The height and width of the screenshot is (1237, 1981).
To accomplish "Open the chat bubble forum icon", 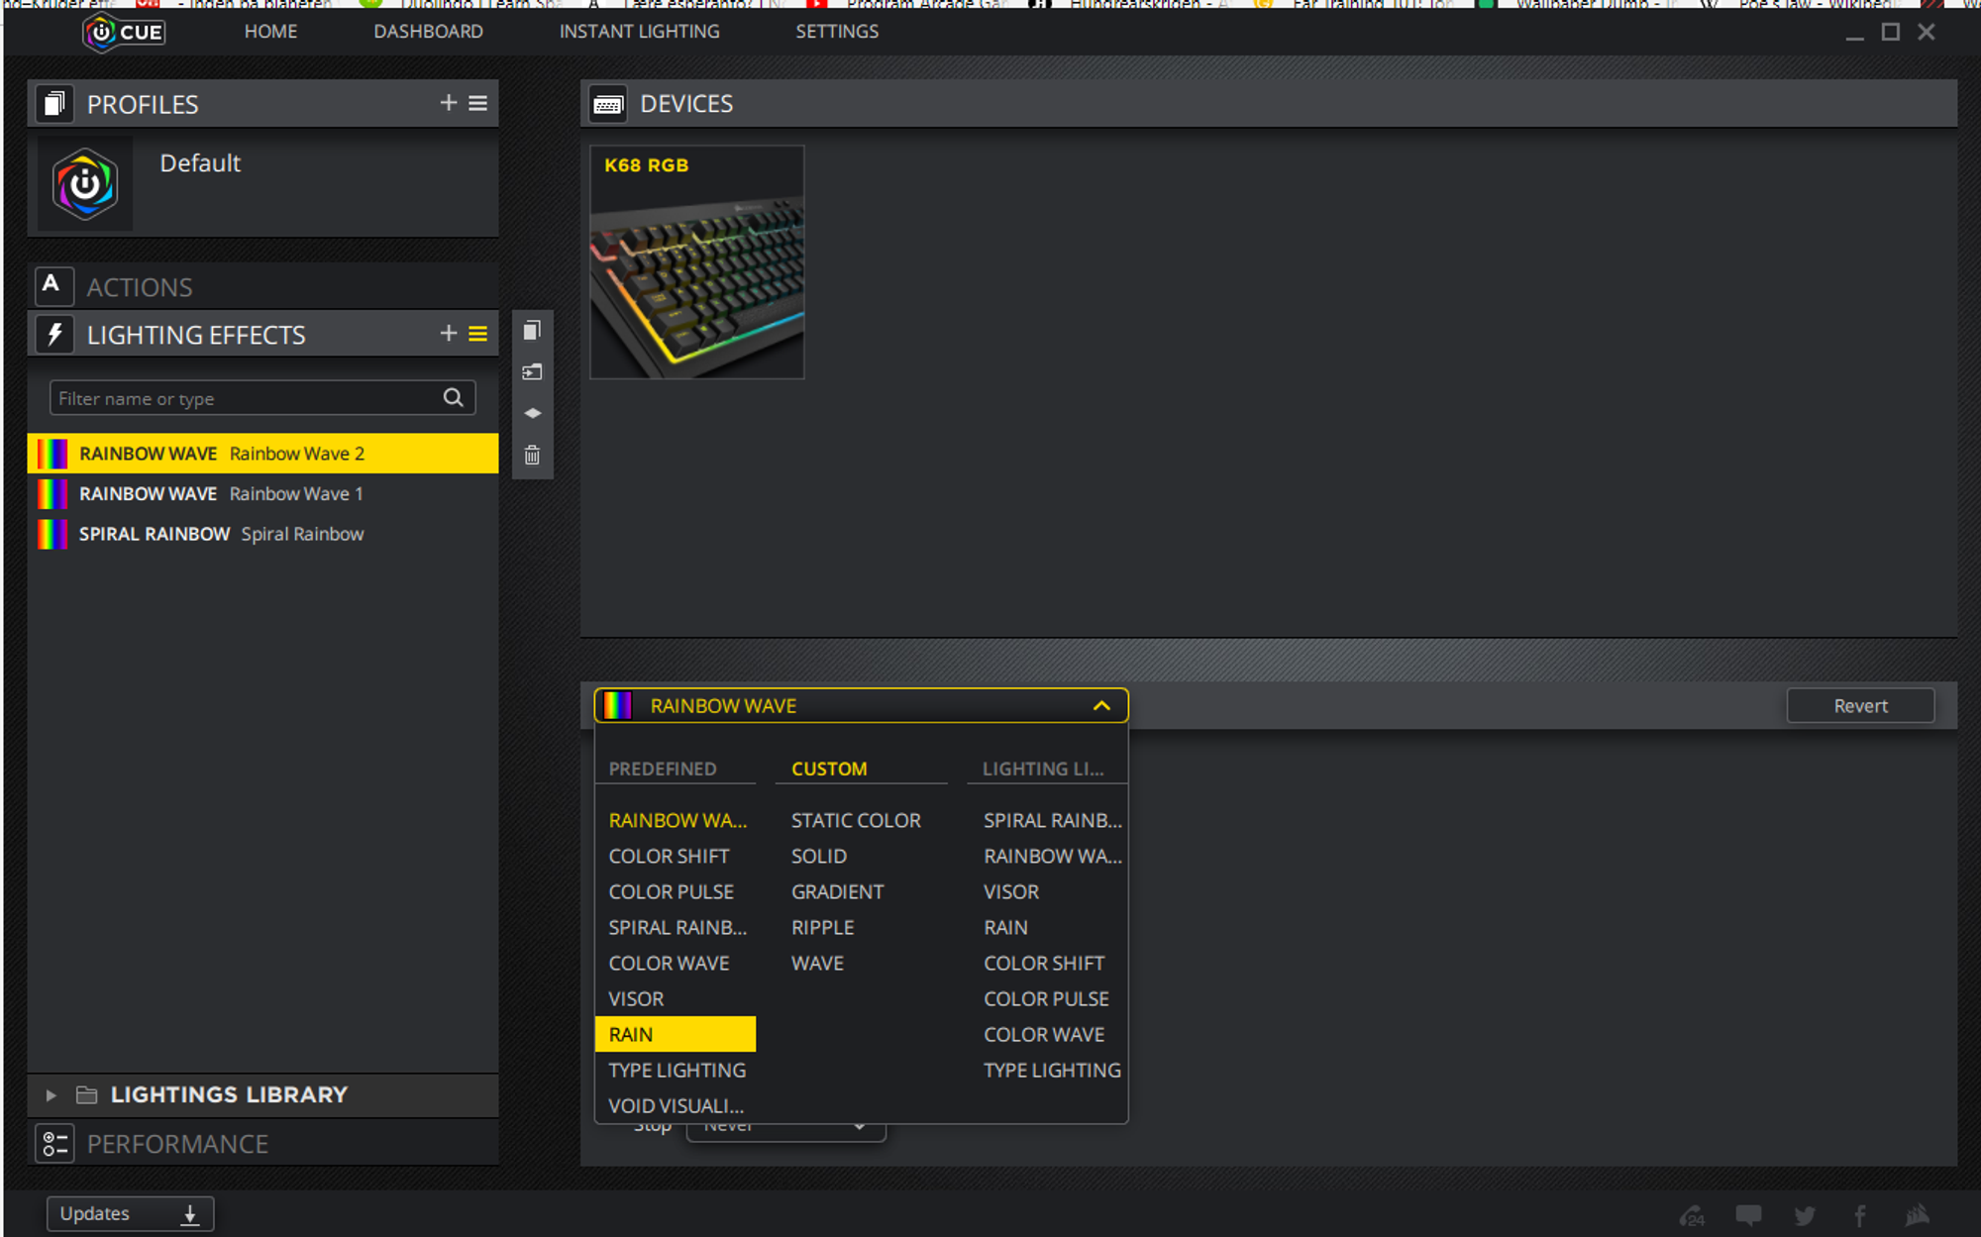I will 1748,1215.
